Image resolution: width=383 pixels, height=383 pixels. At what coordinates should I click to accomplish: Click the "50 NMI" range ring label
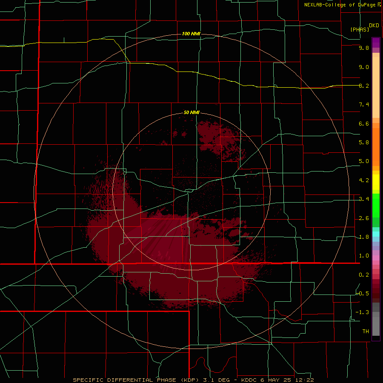191,112
